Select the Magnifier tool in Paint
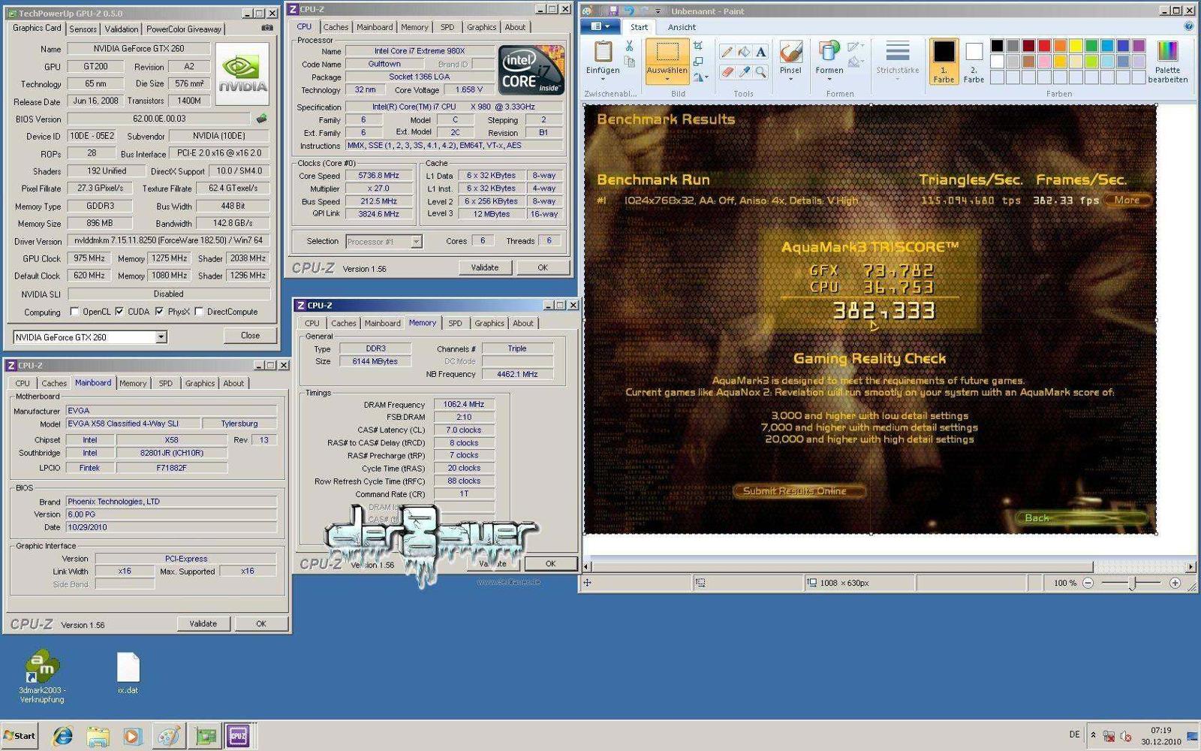Screen dimensions: 1201x751 [760, 72]
